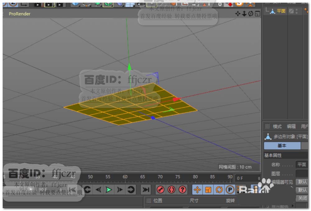
Task: Step to the previous frame
Action: click(98, 190)
